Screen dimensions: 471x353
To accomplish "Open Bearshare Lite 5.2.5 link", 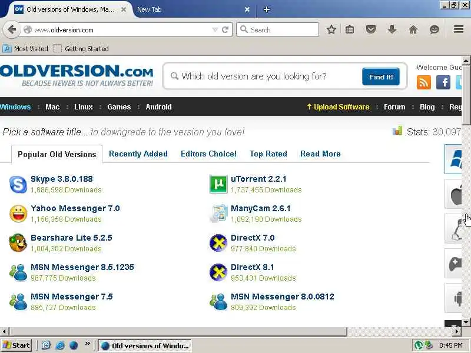I will [71, 238].
